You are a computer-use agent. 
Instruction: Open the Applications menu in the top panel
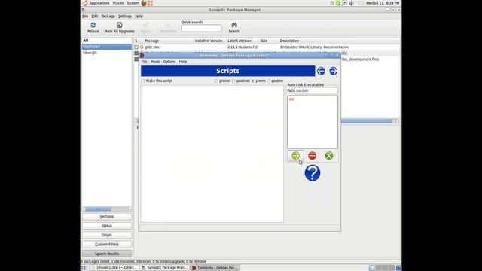[99, 3]
